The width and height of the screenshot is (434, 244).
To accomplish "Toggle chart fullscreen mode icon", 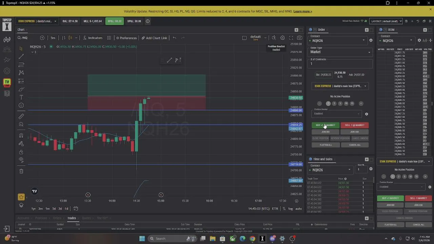I will click(x=291, y=38).
